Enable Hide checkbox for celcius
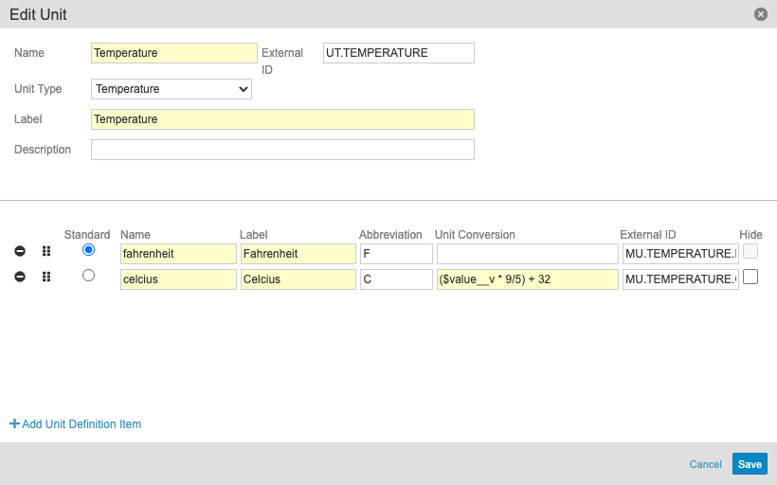The width and height of the screenshot is (777, 485). click(750, 277)
